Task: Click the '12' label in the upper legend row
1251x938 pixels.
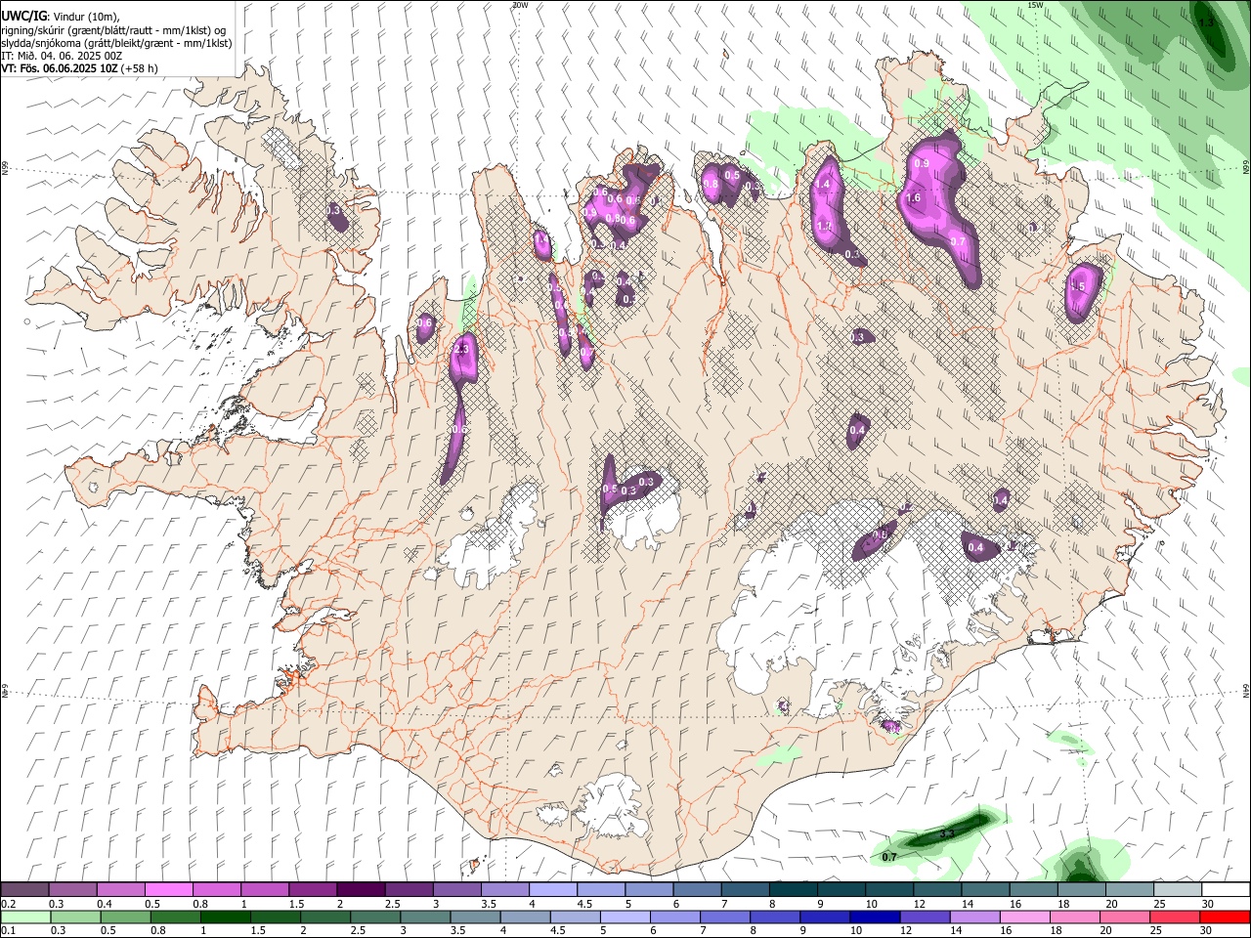Action: 919,904
